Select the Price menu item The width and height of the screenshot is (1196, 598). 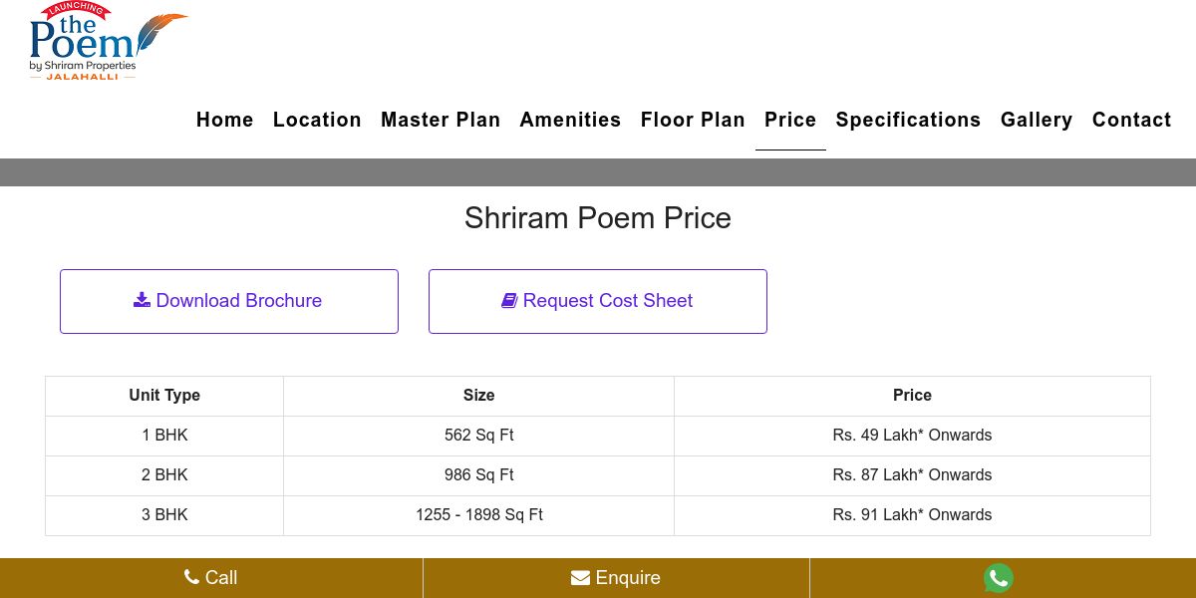[790, 120]
